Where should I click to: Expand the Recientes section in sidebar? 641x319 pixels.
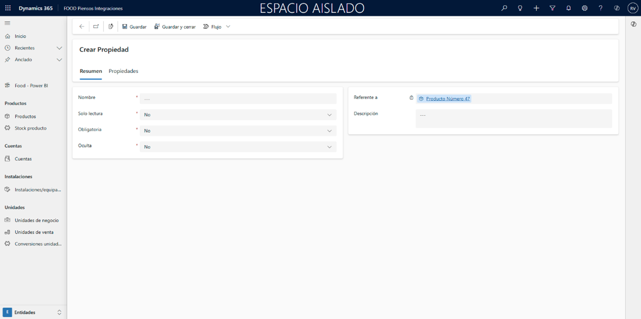point(59,48)
